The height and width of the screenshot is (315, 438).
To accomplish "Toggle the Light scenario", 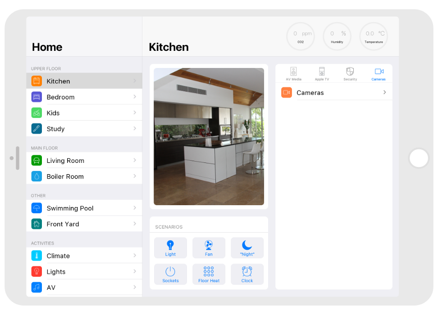I will pyautogui.click(x=170, y=248).
